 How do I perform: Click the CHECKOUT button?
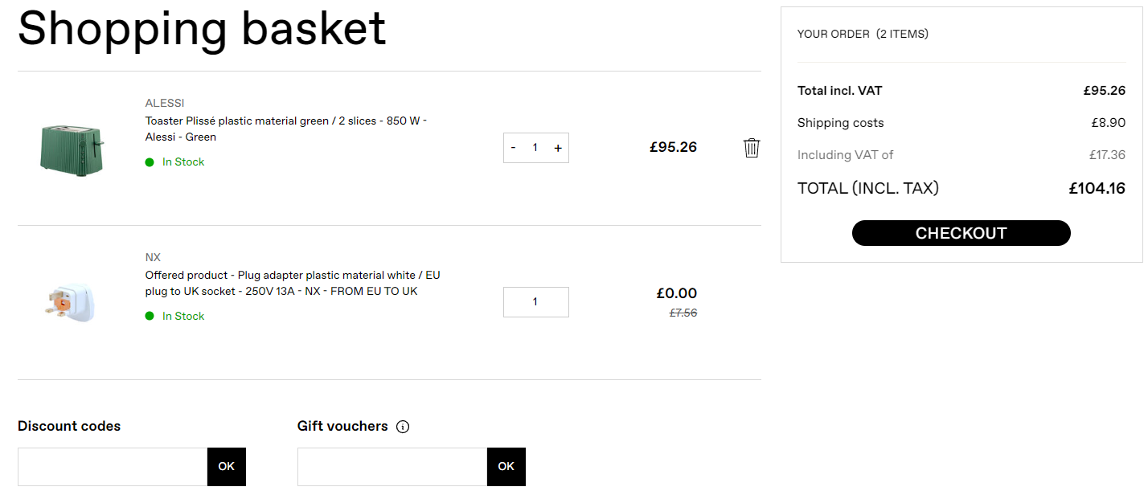[961, 233]
